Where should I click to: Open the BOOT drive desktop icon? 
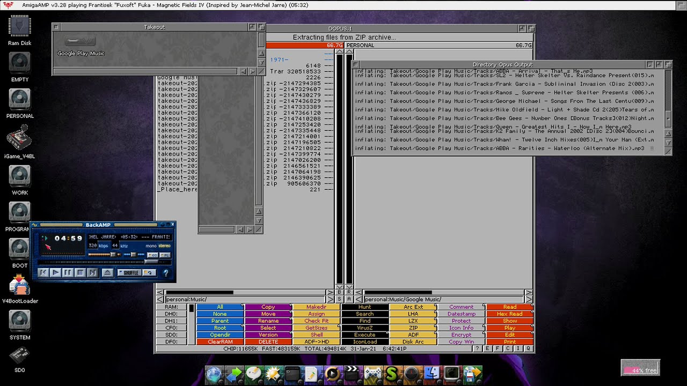click(20, 249)
